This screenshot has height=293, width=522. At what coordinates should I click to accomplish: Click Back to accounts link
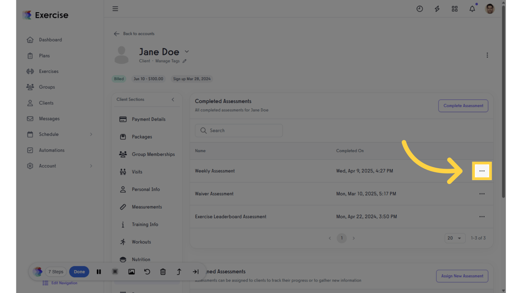[x=135, y=34]
